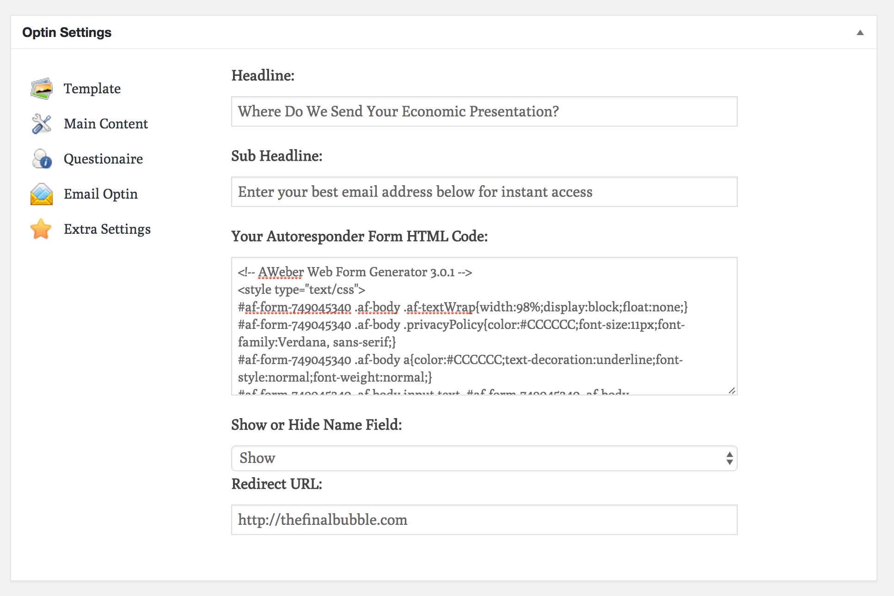Focus the Sub Headline input field
This screenshot has height=596, width=894.
click(484, 192)
